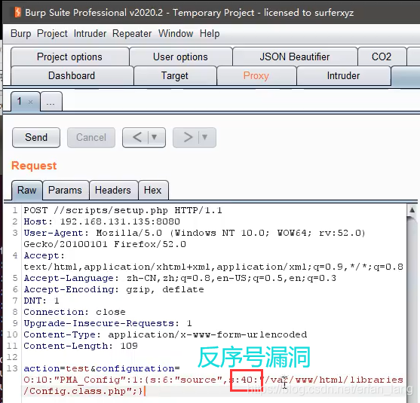Go forward with the > arrow
The height and width of the screenshot is (403, 420).
(x=188, y=137)
